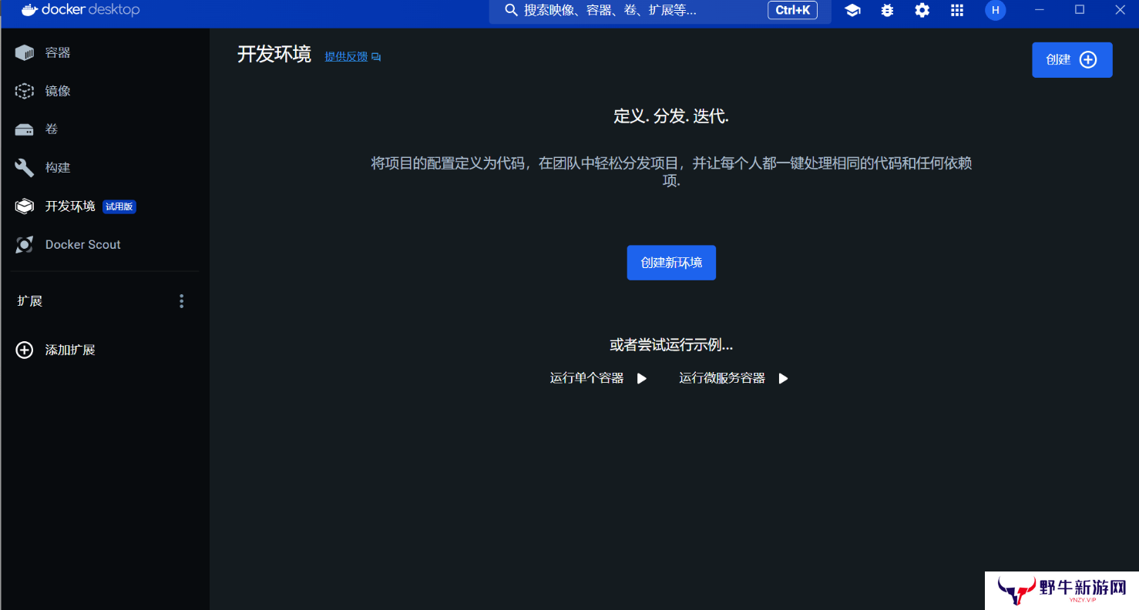The height and width of the screenshot is (610, 1139).
Task: Click the play arrow for 运行微服务容器
Action: coord(783,378)
